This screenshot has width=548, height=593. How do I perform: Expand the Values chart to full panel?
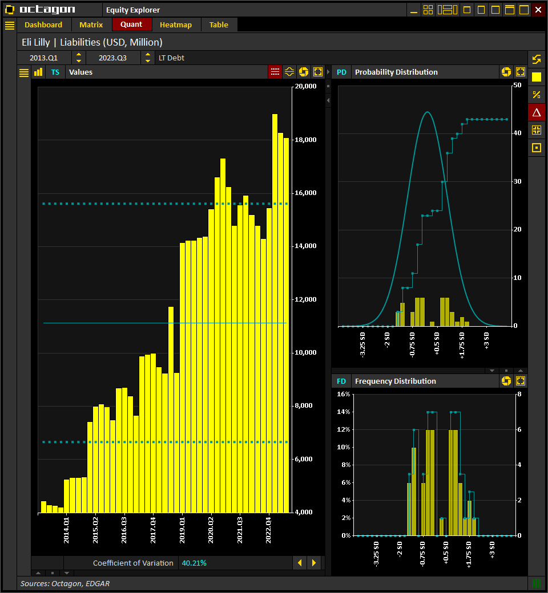(x=318, y=72)
